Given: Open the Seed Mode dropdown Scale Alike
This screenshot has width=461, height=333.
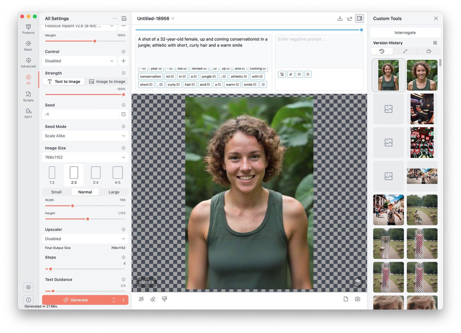Looking at the screenshot, I should 85,136.
